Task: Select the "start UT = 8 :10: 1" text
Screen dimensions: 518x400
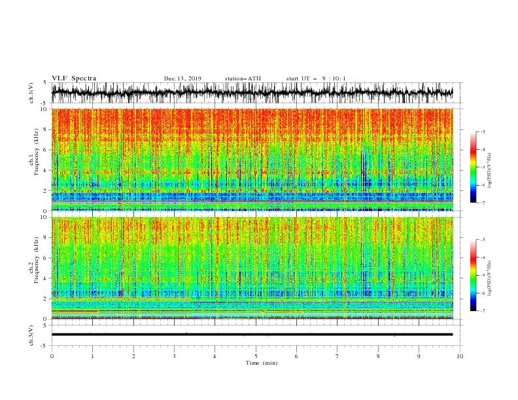Action: [x=316, y=78]
